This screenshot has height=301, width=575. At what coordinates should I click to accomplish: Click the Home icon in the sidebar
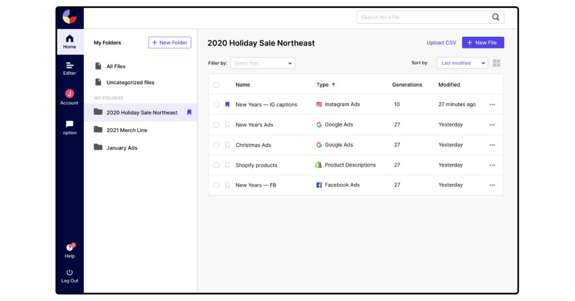[x=69, y=40]
